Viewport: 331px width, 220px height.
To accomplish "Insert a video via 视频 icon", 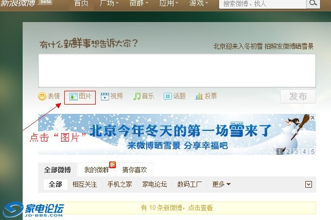I will tap(104, 96).
